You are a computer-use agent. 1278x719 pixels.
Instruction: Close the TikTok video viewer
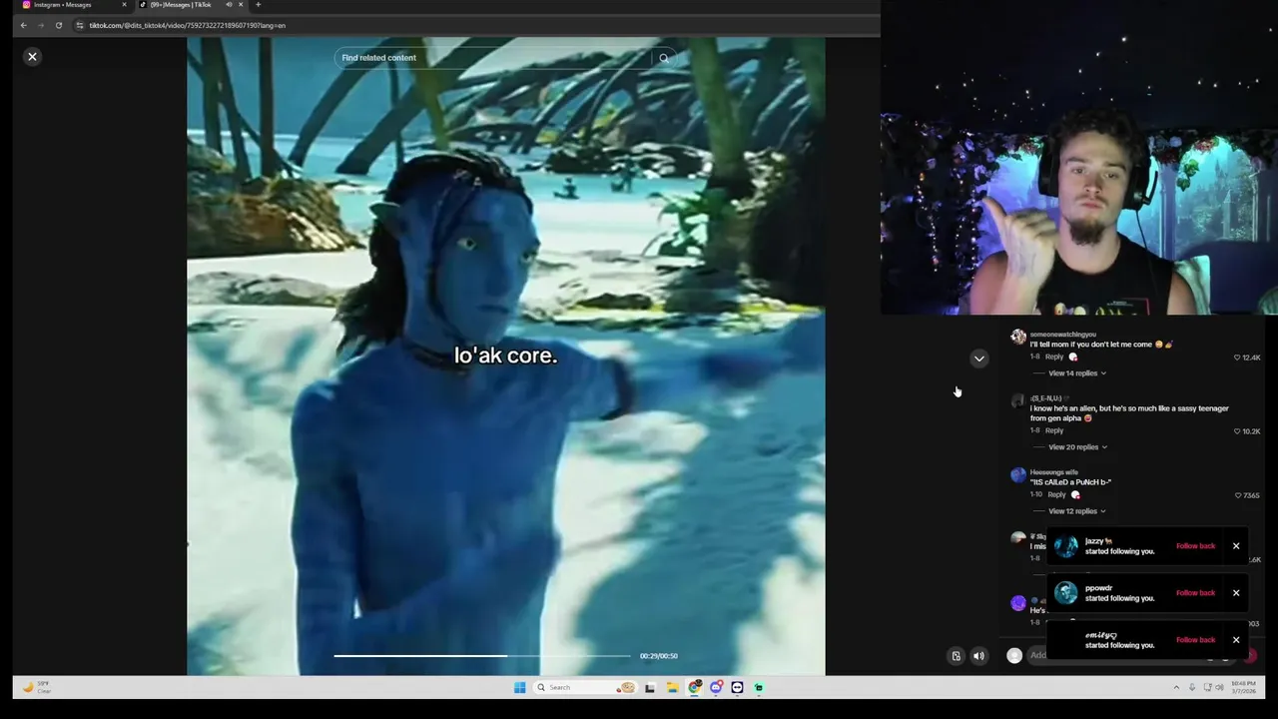tap(32, 57)
